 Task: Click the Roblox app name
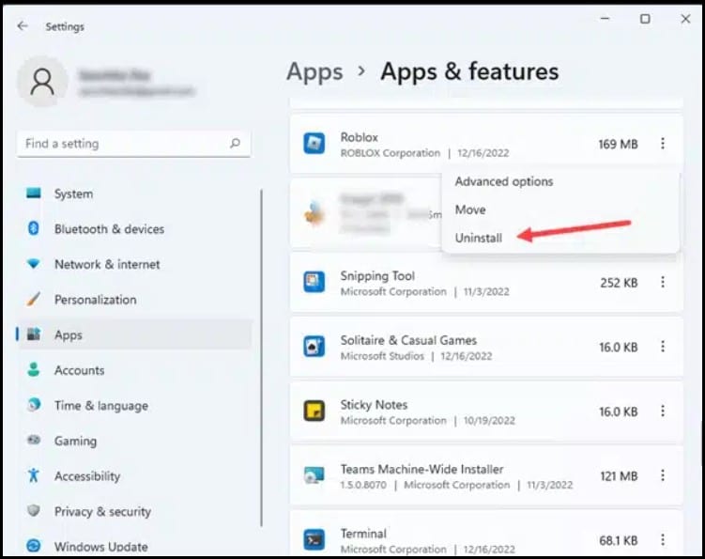click(359, 137)
